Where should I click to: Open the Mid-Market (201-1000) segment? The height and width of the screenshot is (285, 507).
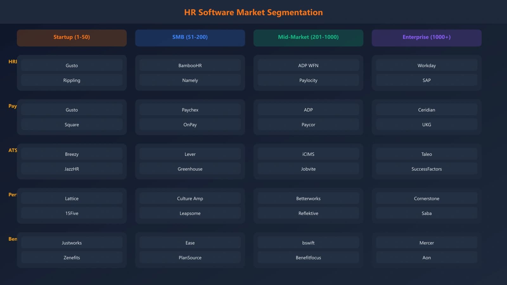click(x=308, y=37)
